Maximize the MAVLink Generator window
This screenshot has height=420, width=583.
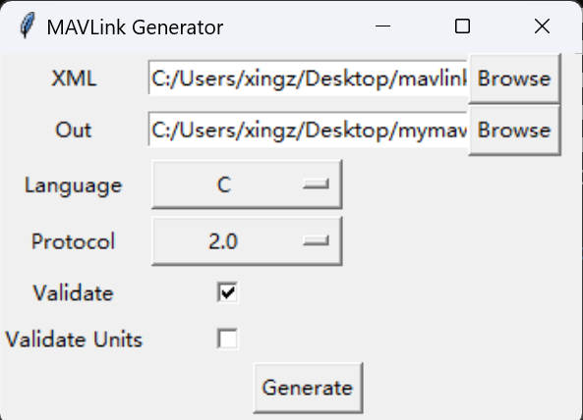click(x=462, y=26)
